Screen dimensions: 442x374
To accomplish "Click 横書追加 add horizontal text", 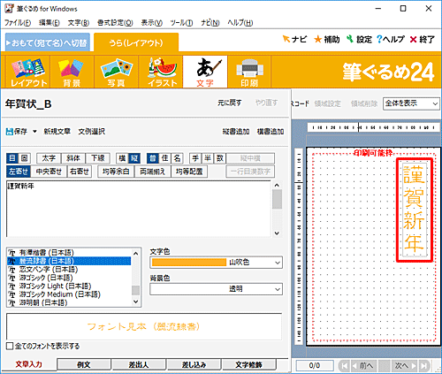I will (x=271, y=132).
